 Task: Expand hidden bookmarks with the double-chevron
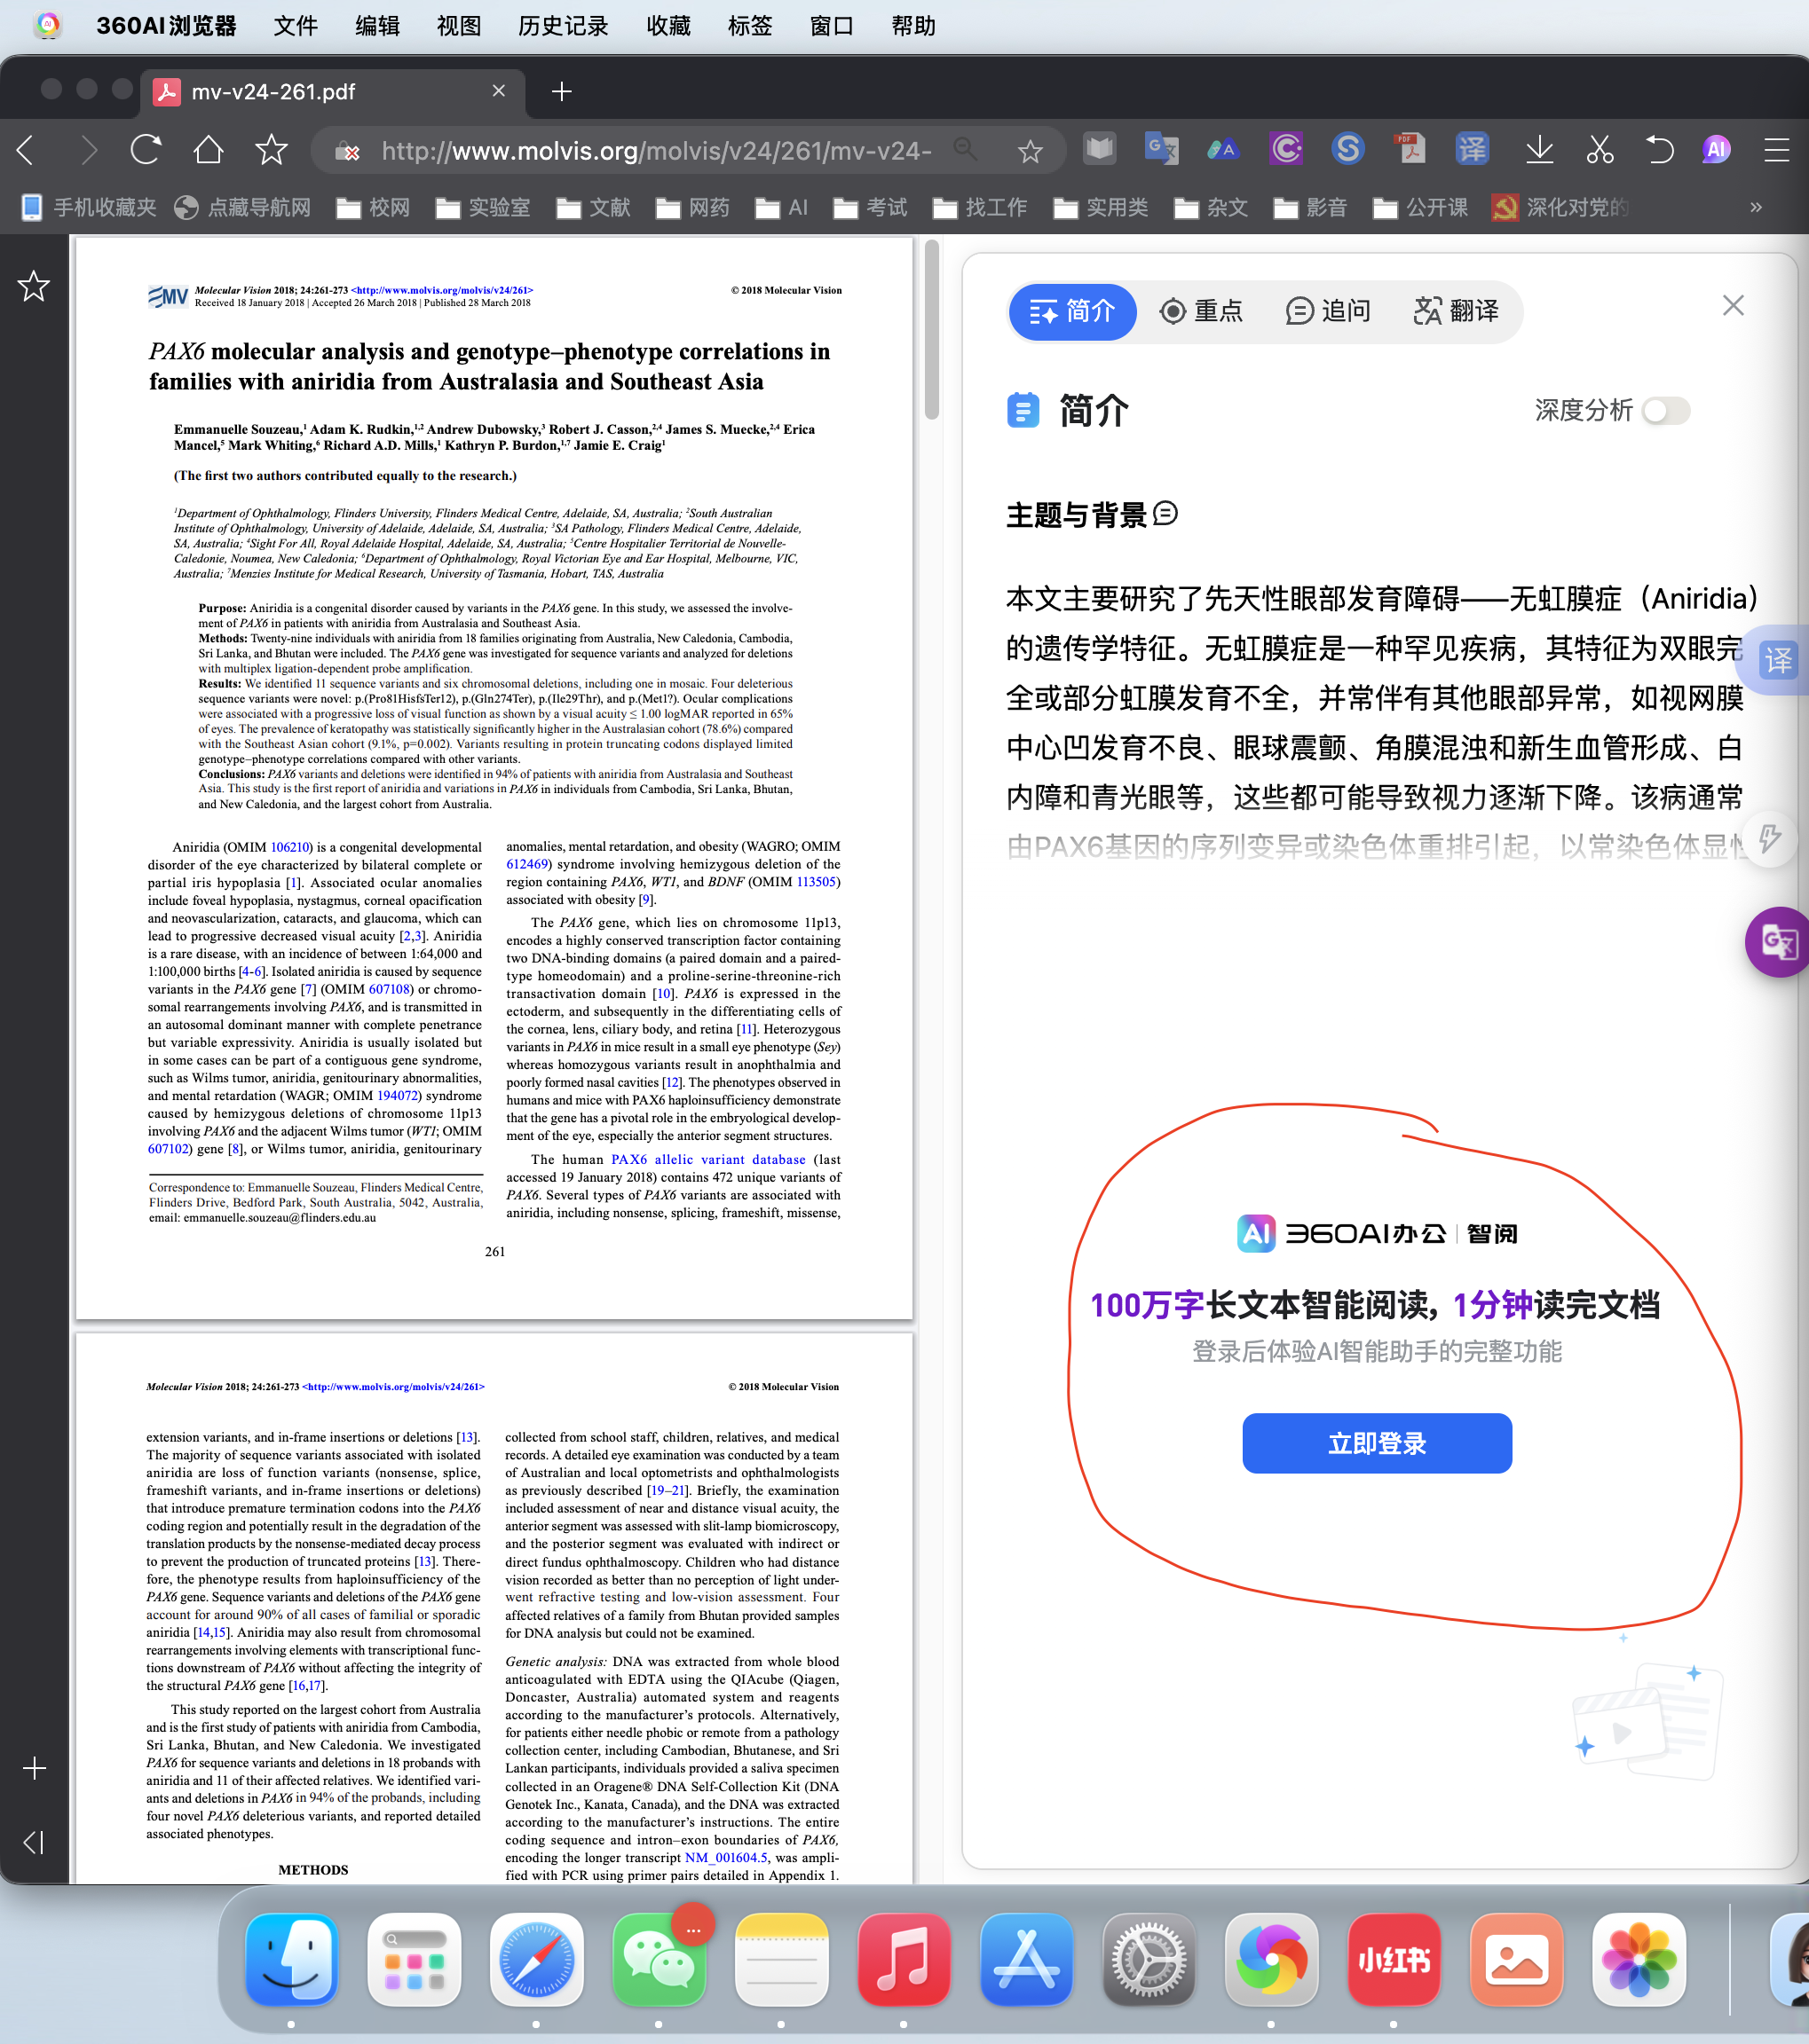coord(1755,207)
